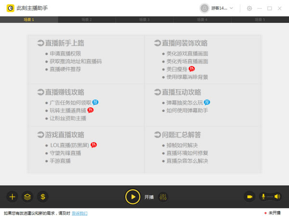Click the add source plus icon
Screen dimensions: 289x218
13,197
